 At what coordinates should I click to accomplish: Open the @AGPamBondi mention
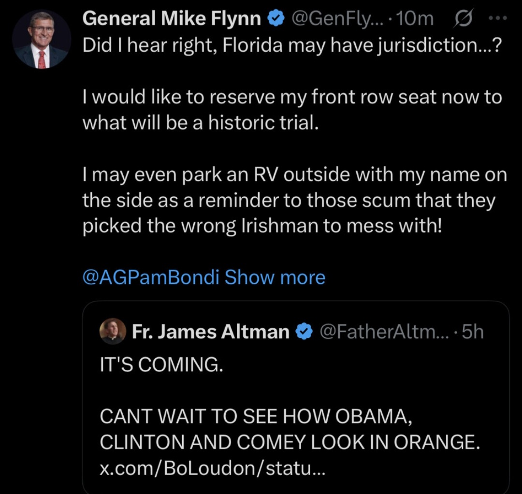[151, 277]
